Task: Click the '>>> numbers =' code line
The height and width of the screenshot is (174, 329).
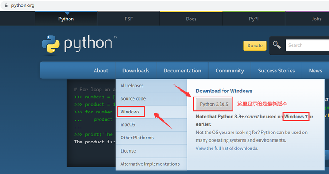Action: [x=95, y=97]
